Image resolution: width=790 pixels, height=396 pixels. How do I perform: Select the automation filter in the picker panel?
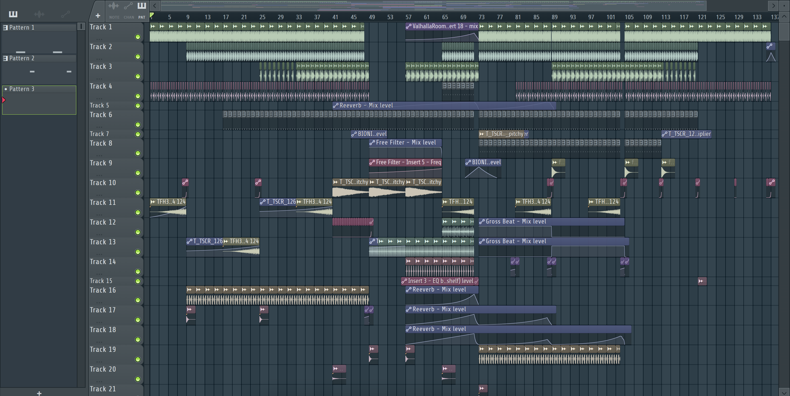(x=65, y=14)
